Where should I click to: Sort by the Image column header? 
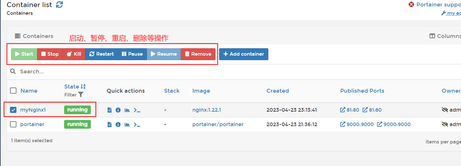(201, 91)
